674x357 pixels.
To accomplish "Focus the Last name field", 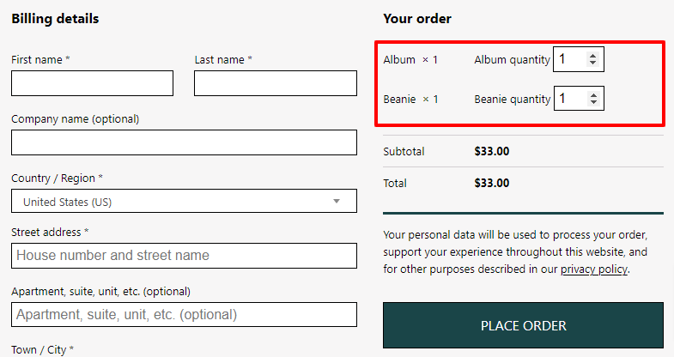I will pos(276,83).
